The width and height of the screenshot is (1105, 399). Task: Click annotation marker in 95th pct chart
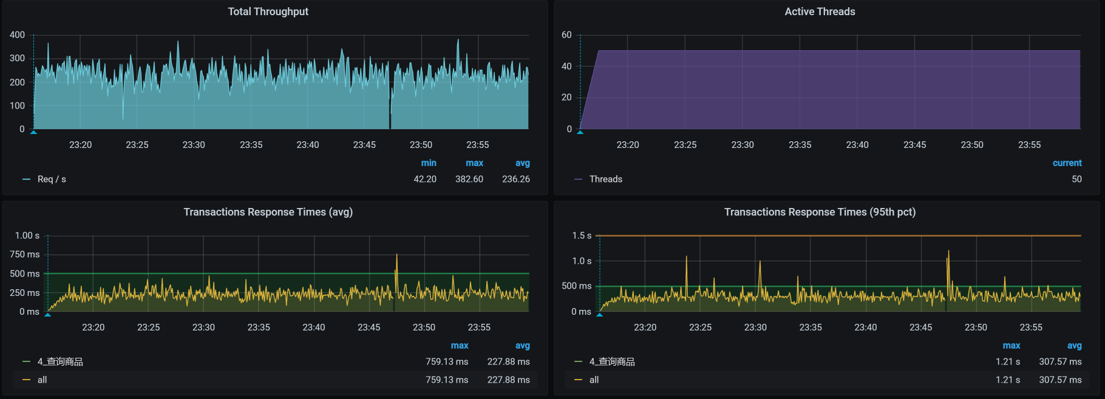pos(600,314)
